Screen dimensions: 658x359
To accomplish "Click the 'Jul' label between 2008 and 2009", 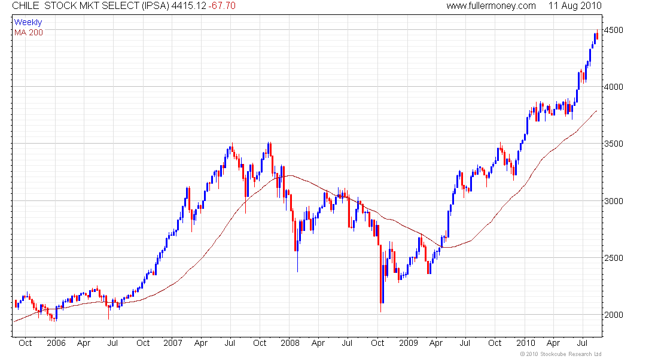I will (x=347, y=343).
